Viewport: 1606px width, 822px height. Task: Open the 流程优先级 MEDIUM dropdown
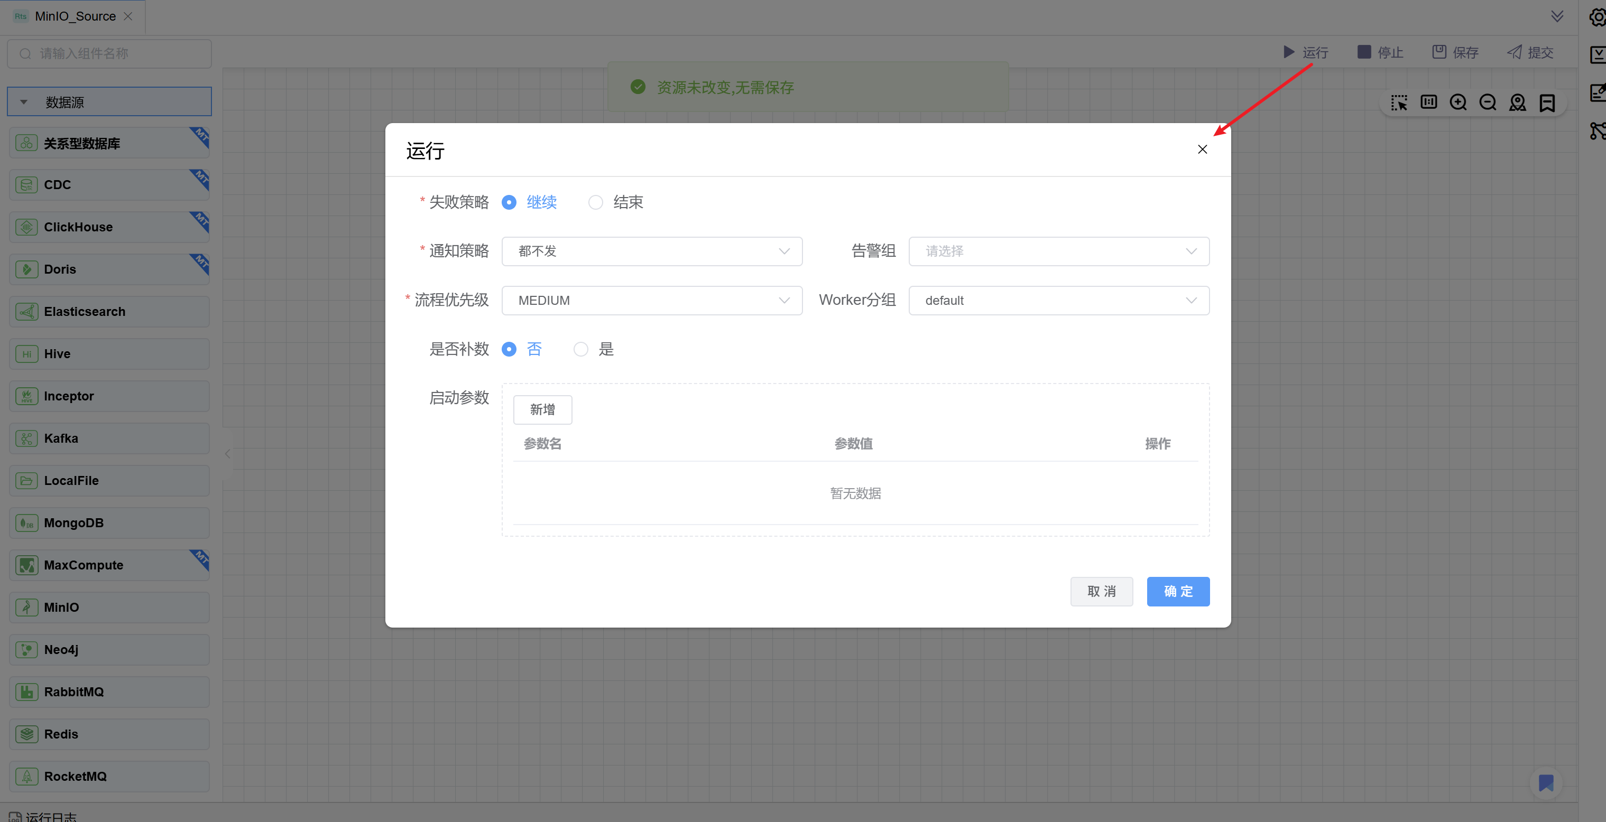point(651,301)
